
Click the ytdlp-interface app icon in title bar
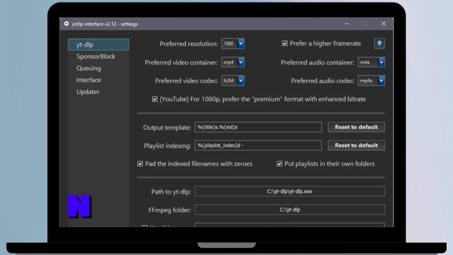[x=66, y=24]
